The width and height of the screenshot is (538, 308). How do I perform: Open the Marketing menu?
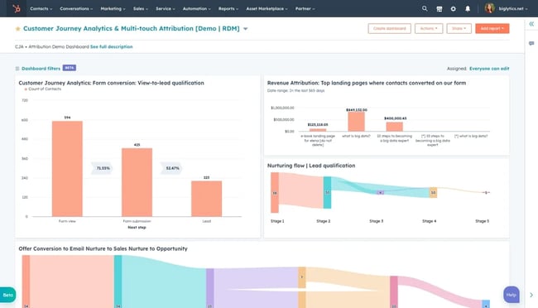pyautogui.click(x=113, y=8)
